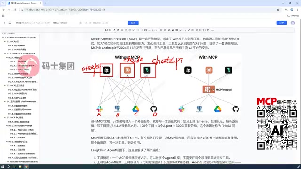Insert a table from the toolbar
Viewport: 301px width, 169px height.
point(177,30)
